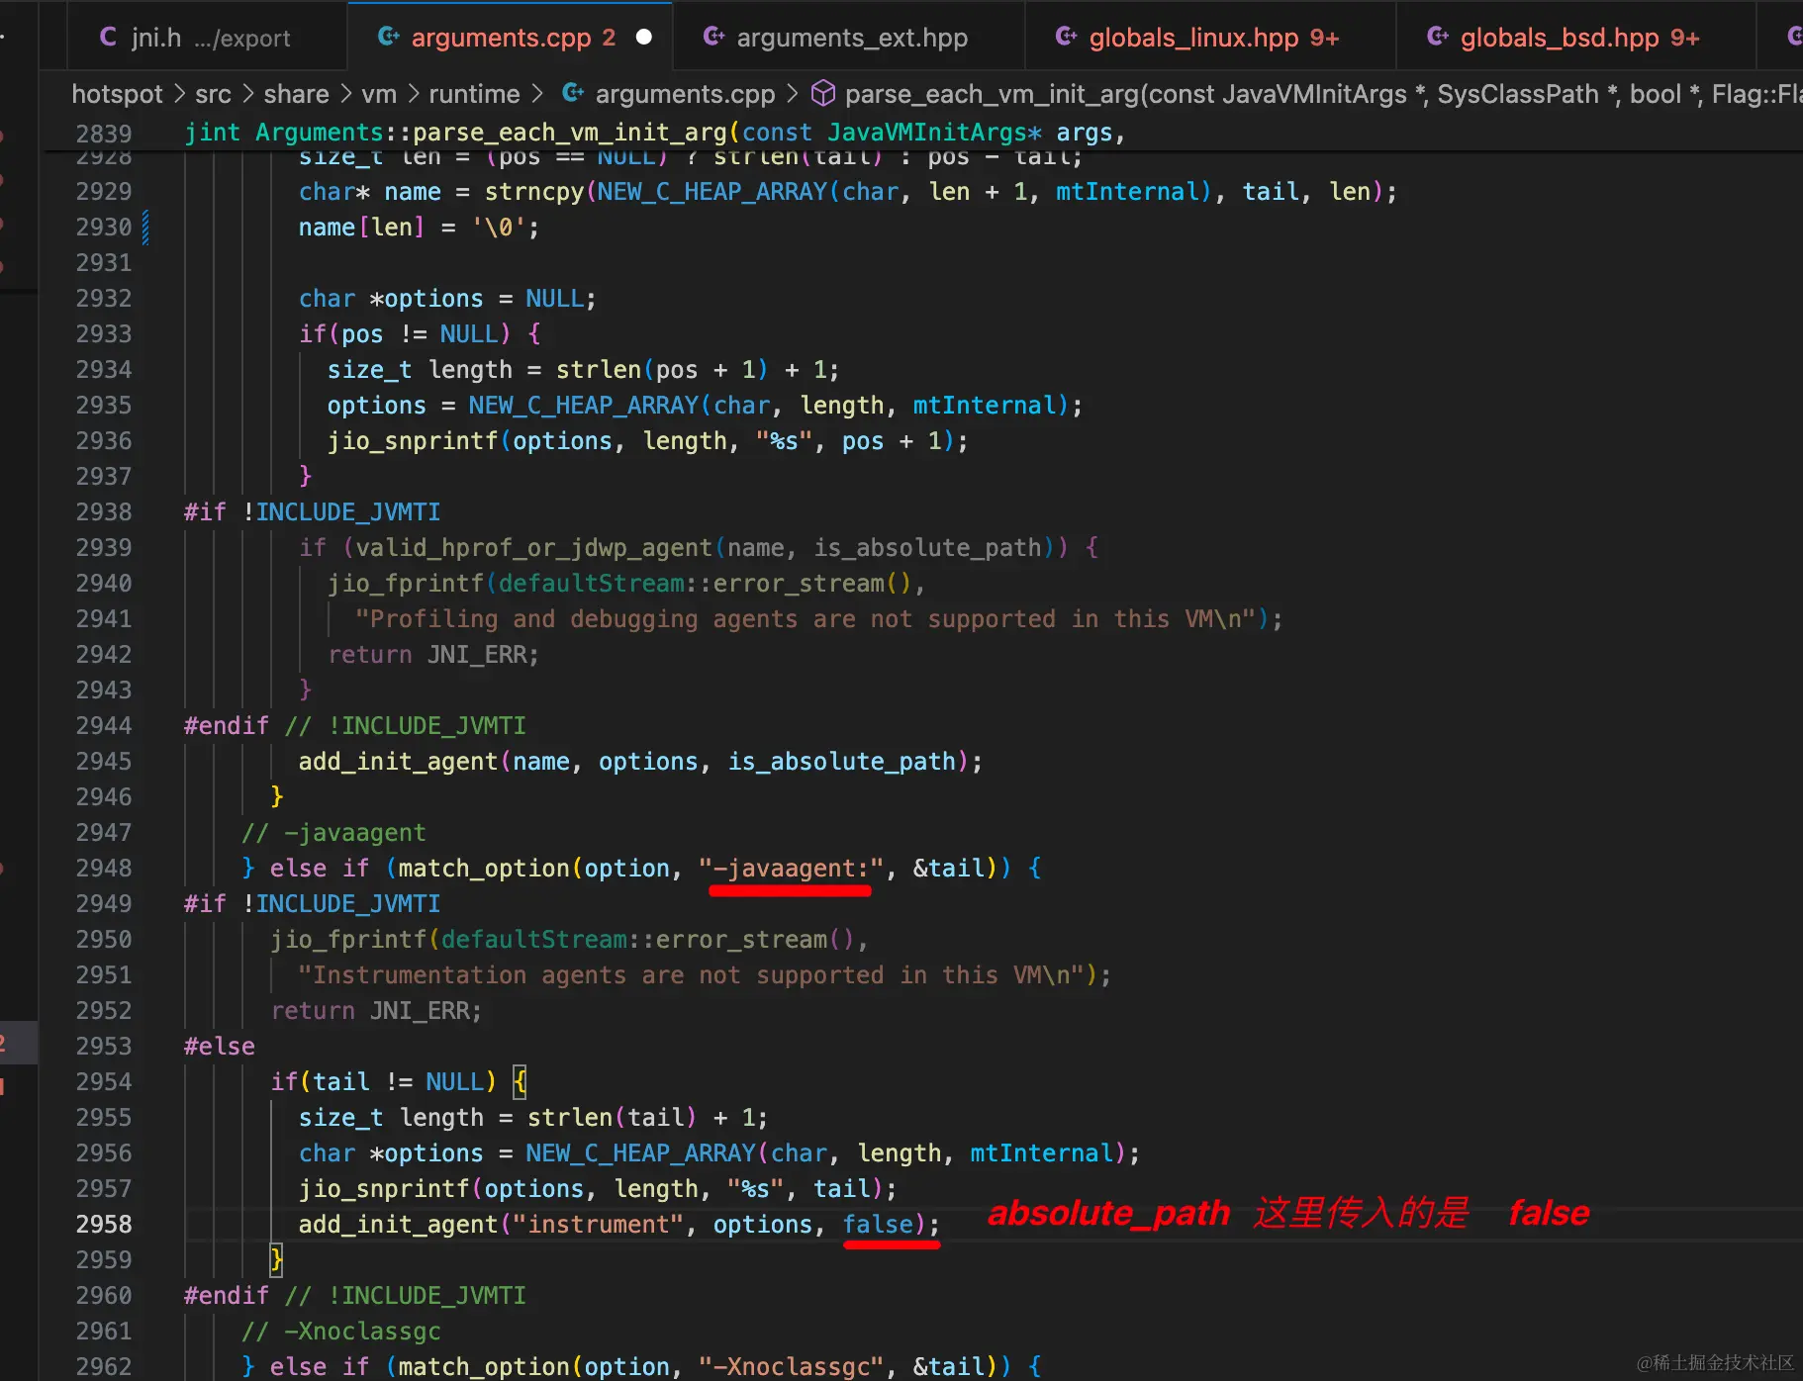The width and height of the screenshot is (1803, 1381).
Task: Open the arguments_ext.hpp tab
Action: click(849, 38)
